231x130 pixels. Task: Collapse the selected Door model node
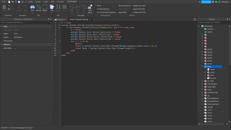pyautogui.click(x=202, y=66)
